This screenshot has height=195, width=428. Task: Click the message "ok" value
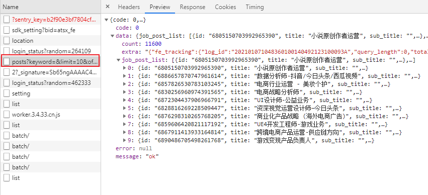coord(152,156)
